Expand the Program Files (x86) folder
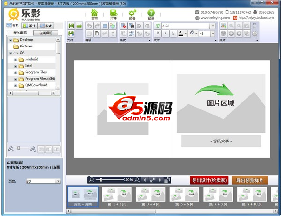Image resolution: width=281 pixels, height=217 pixels. pos(16,79)
